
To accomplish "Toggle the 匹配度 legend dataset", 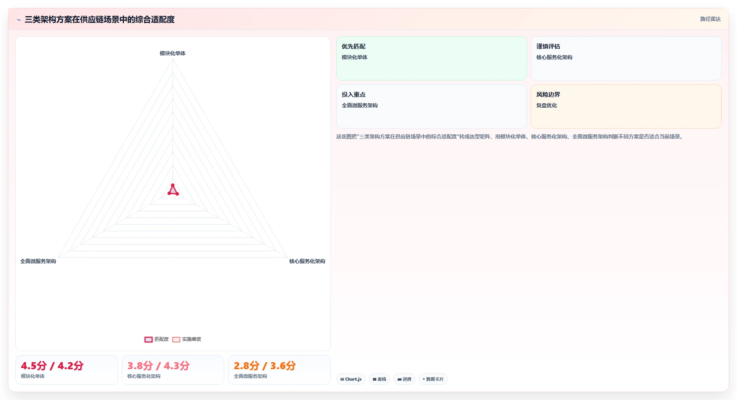I will [x=157, y=339].
